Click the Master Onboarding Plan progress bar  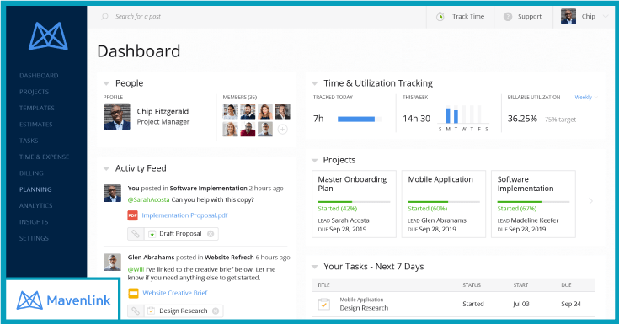click(354, 202)
